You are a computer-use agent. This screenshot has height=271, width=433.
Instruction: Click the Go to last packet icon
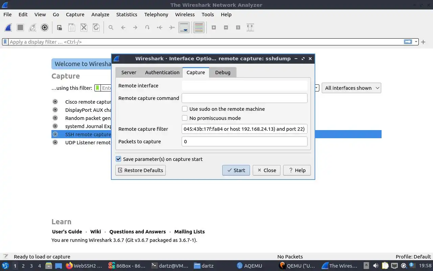tap(172, 27)
